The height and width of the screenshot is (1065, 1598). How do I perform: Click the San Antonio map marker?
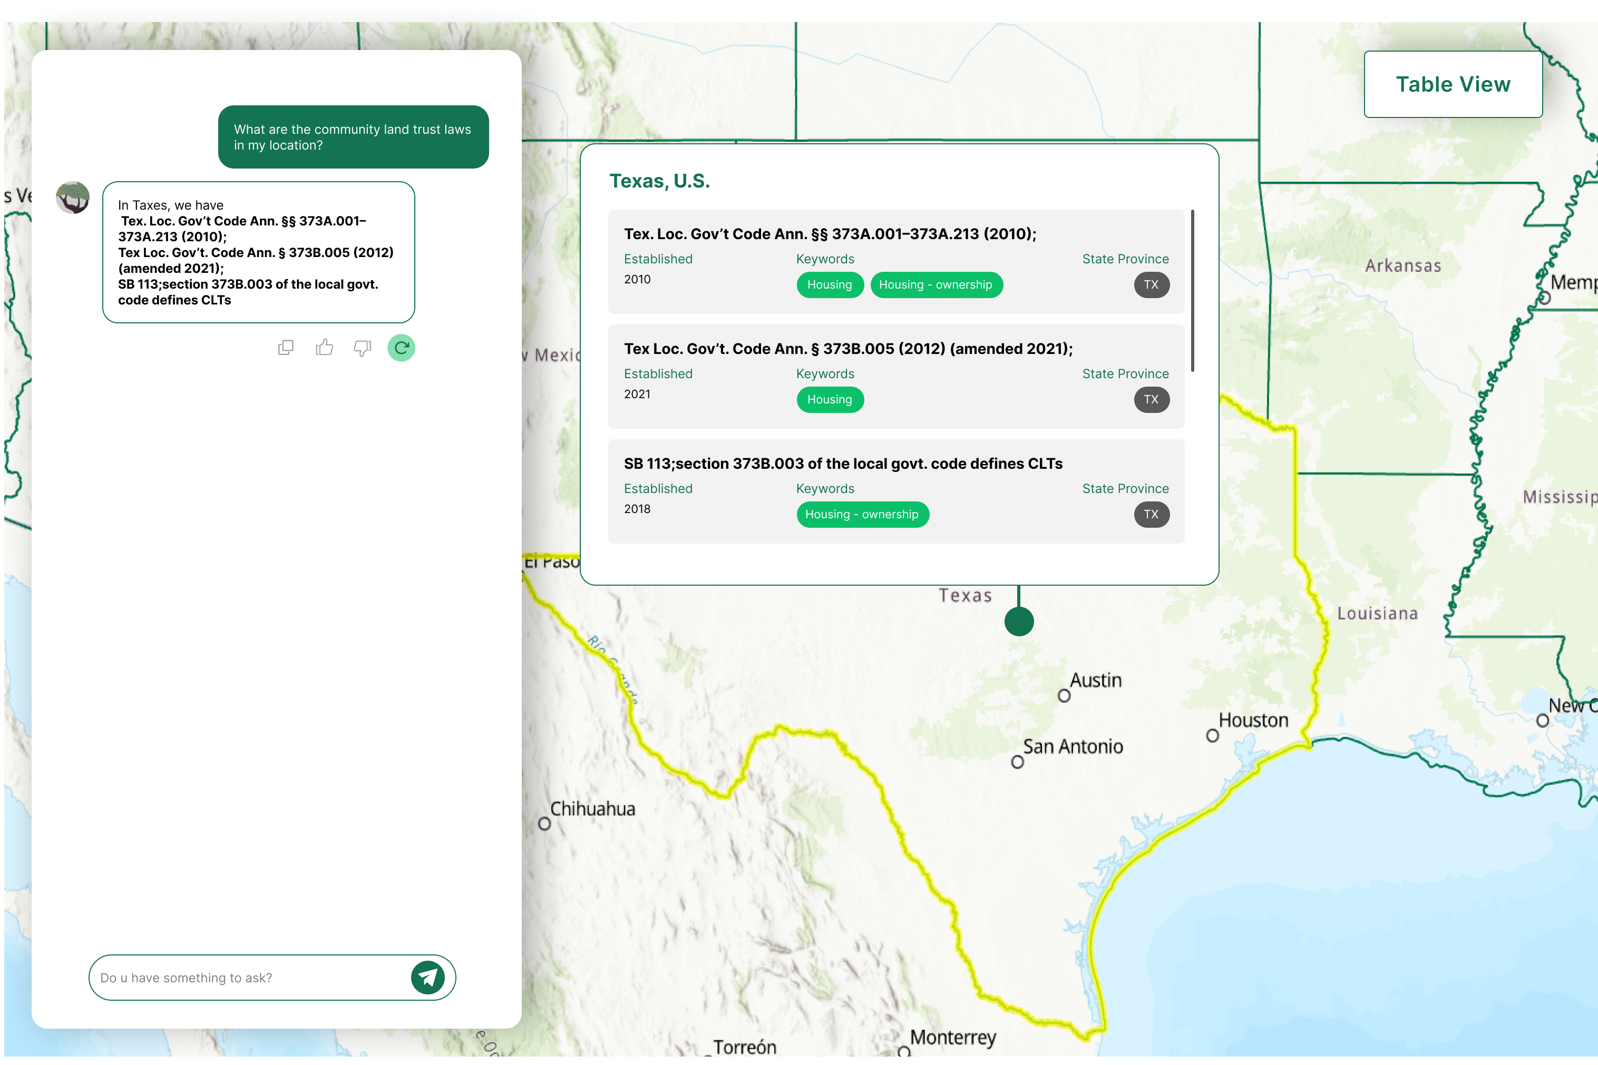(1018, 762)
